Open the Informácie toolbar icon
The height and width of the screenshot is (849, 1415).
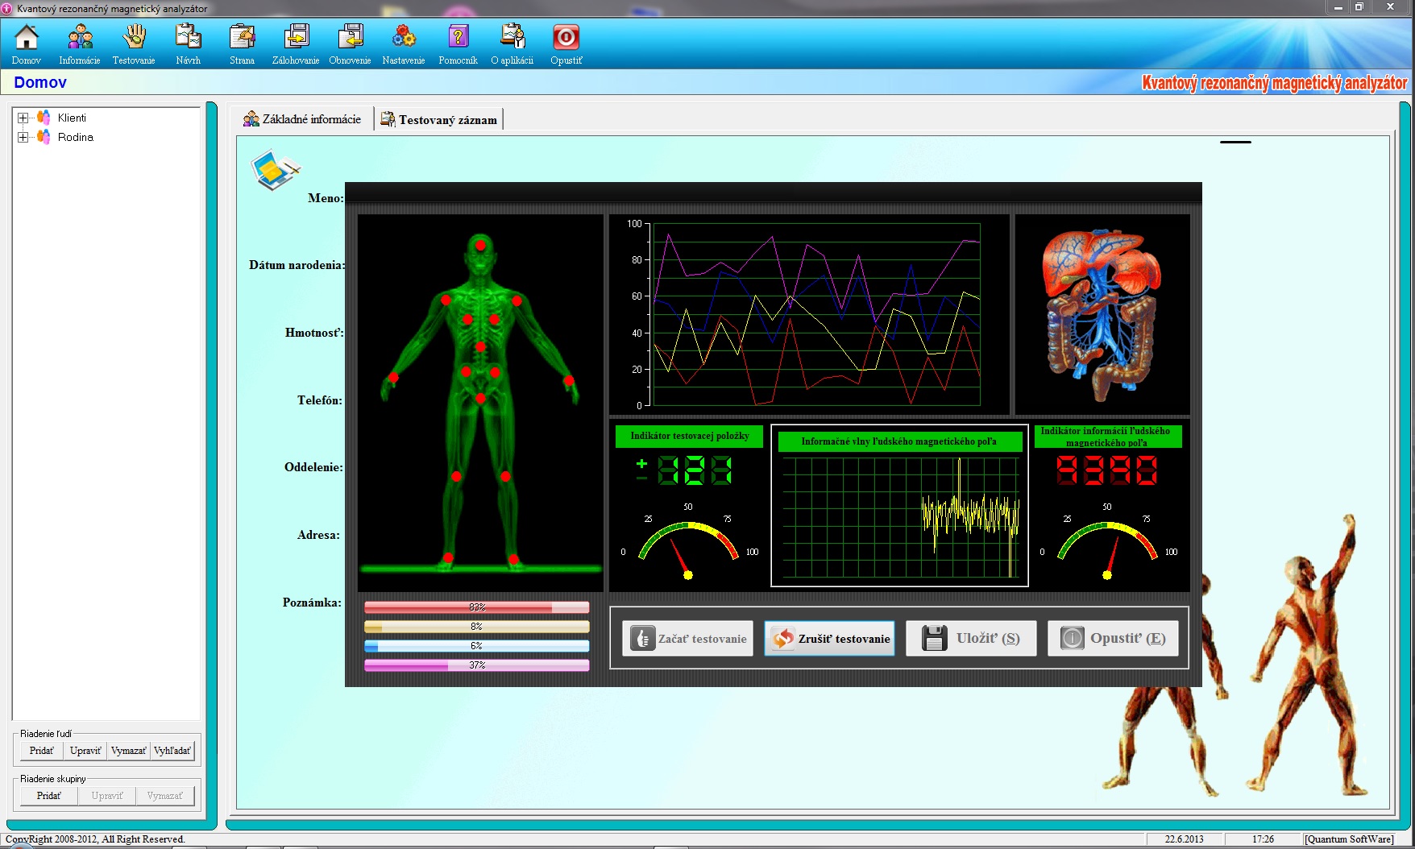(x=80, y=38)
